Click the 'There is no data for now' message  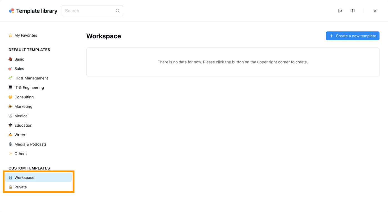pos(233,62)
